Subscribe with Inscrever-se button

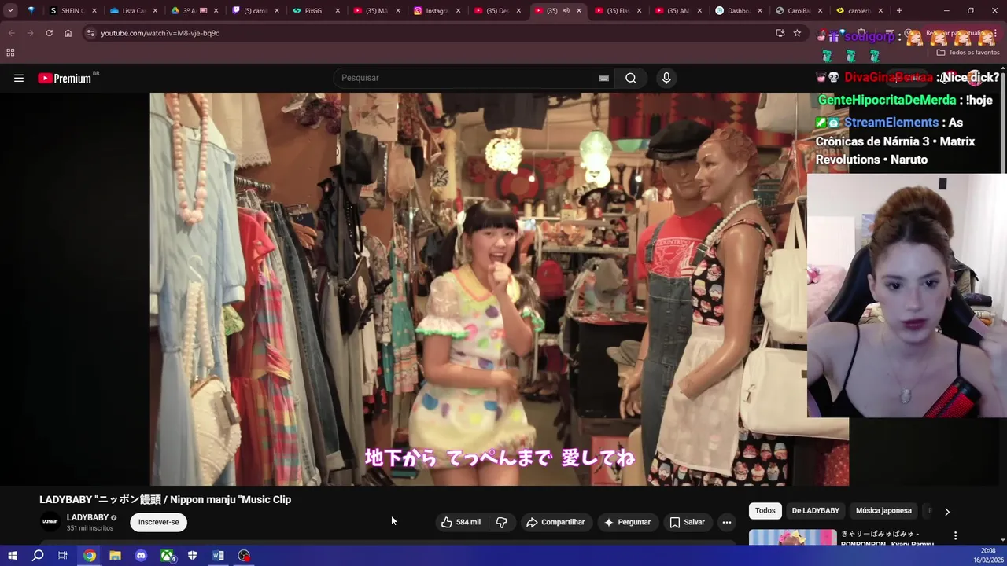(x=158, y=522)
